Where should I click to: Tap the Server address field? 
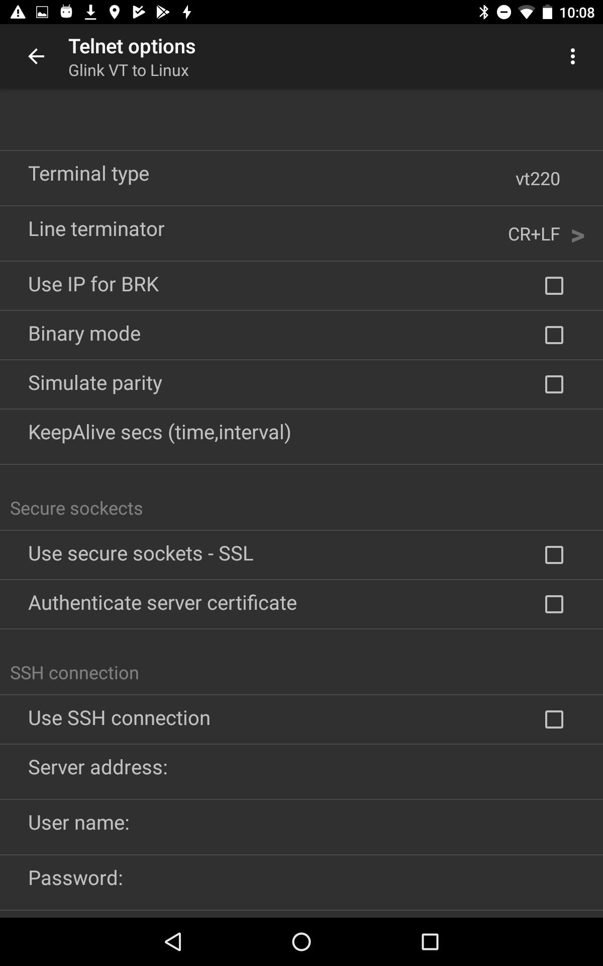tap(301, 772)
